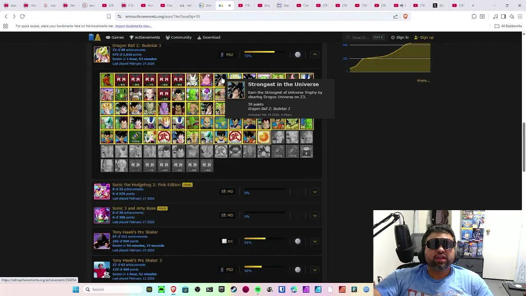This screenshot has width=526, height=296.
Task: Click the 'more...' link under the chart
Action: [423, 81]
